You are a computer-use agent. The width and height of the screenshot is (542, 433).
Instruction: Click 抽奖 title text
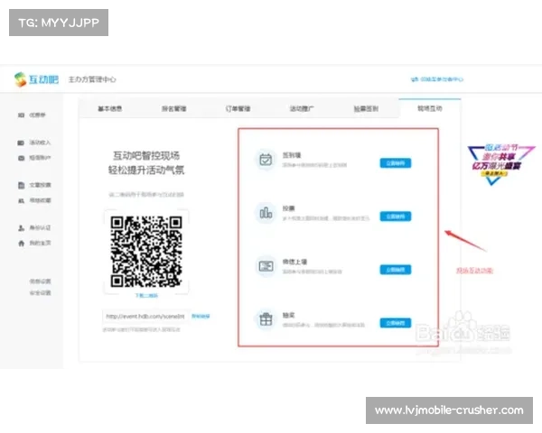point(289,315)
